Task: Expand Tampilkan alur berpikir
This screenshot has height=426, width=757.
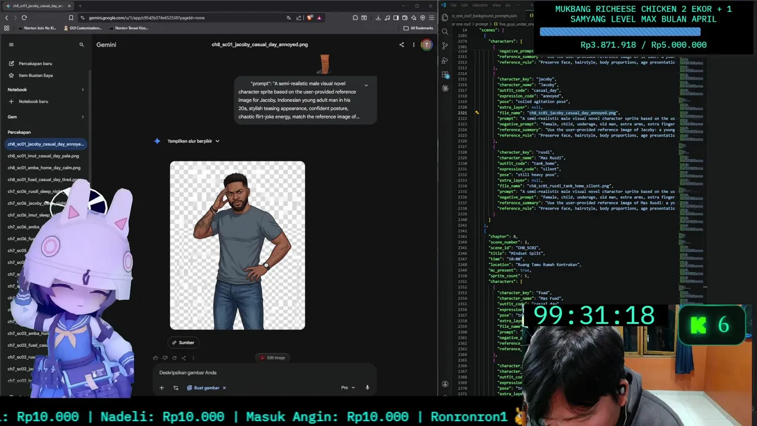Action: [193, 141]
